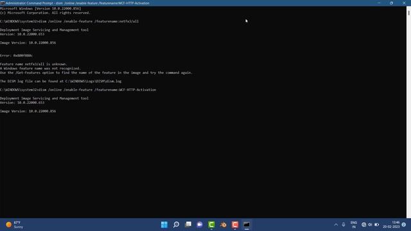Image resolution: width=411 pixels, height=231 pixels.
Task: Click the Command Prompt title bar icon
Action: click(x=3, y=3)
